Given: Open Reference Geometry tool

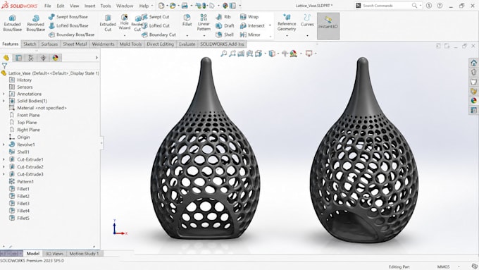Looking at the screenshot, I should click(287, 23).
